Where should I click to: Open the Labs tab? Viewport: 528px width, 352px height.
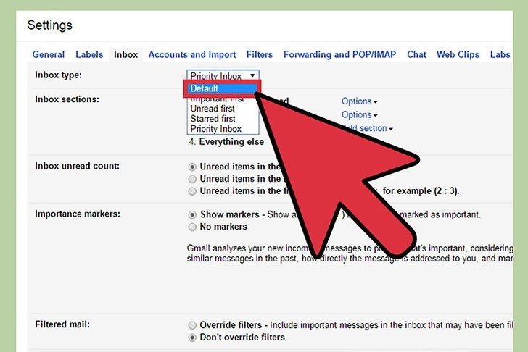click(500, 54)
